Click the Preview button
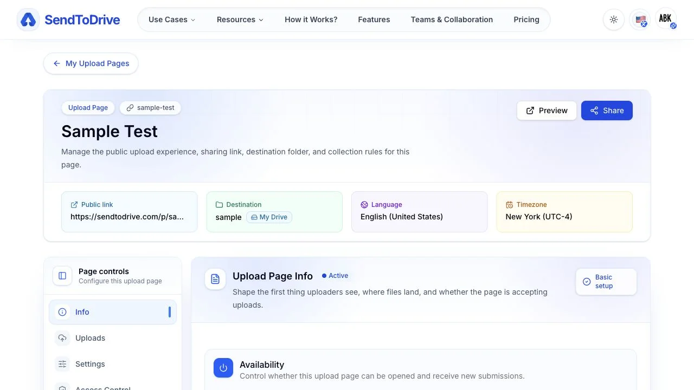The image size is (694, 390). tap(547, 110)
